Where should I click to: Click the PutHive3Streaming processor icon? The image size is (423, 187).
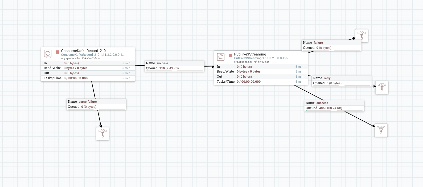point(221,57)
